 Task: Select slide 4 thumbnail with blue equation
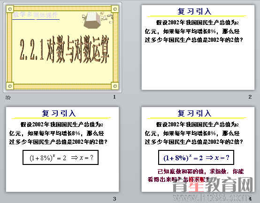pos(198,149)
